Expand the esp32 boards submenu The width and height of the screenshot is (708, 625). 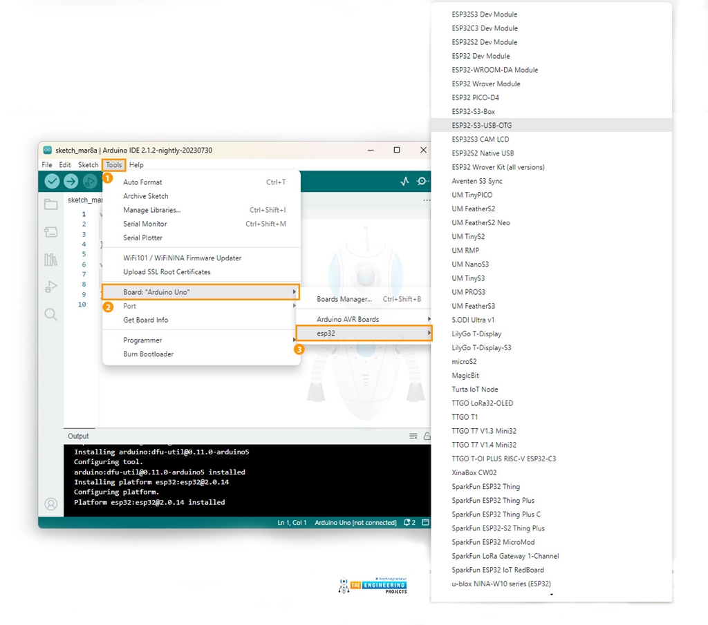pyautogui.click(x=364, y=334)
